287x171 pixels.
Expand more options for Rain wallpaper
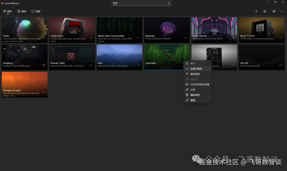click(x=138, y=65)
